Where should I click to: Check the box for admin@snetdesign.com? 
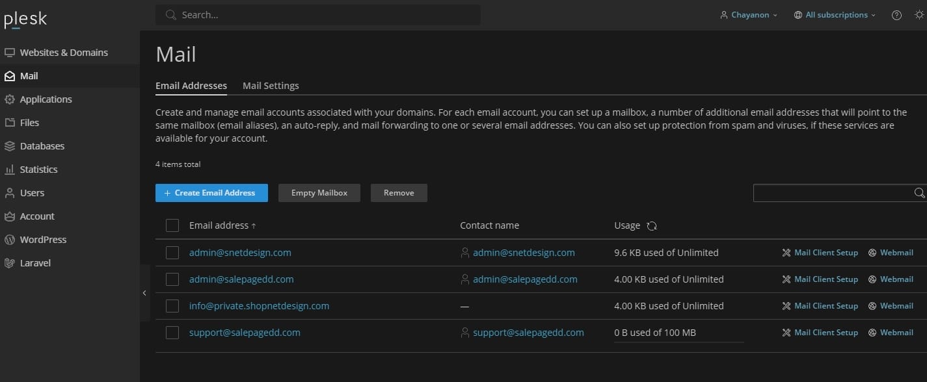tap(172, 253)
